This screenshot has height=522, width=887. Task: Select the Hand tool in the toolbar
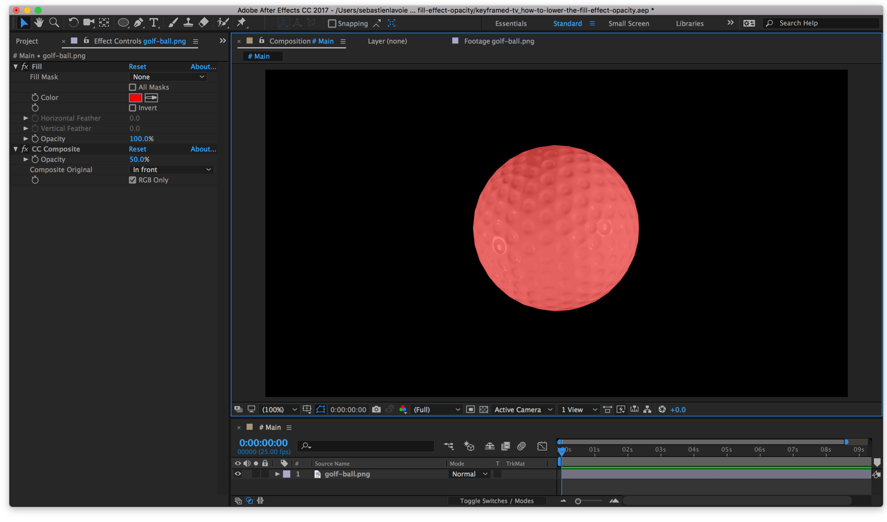pos(39,22)
